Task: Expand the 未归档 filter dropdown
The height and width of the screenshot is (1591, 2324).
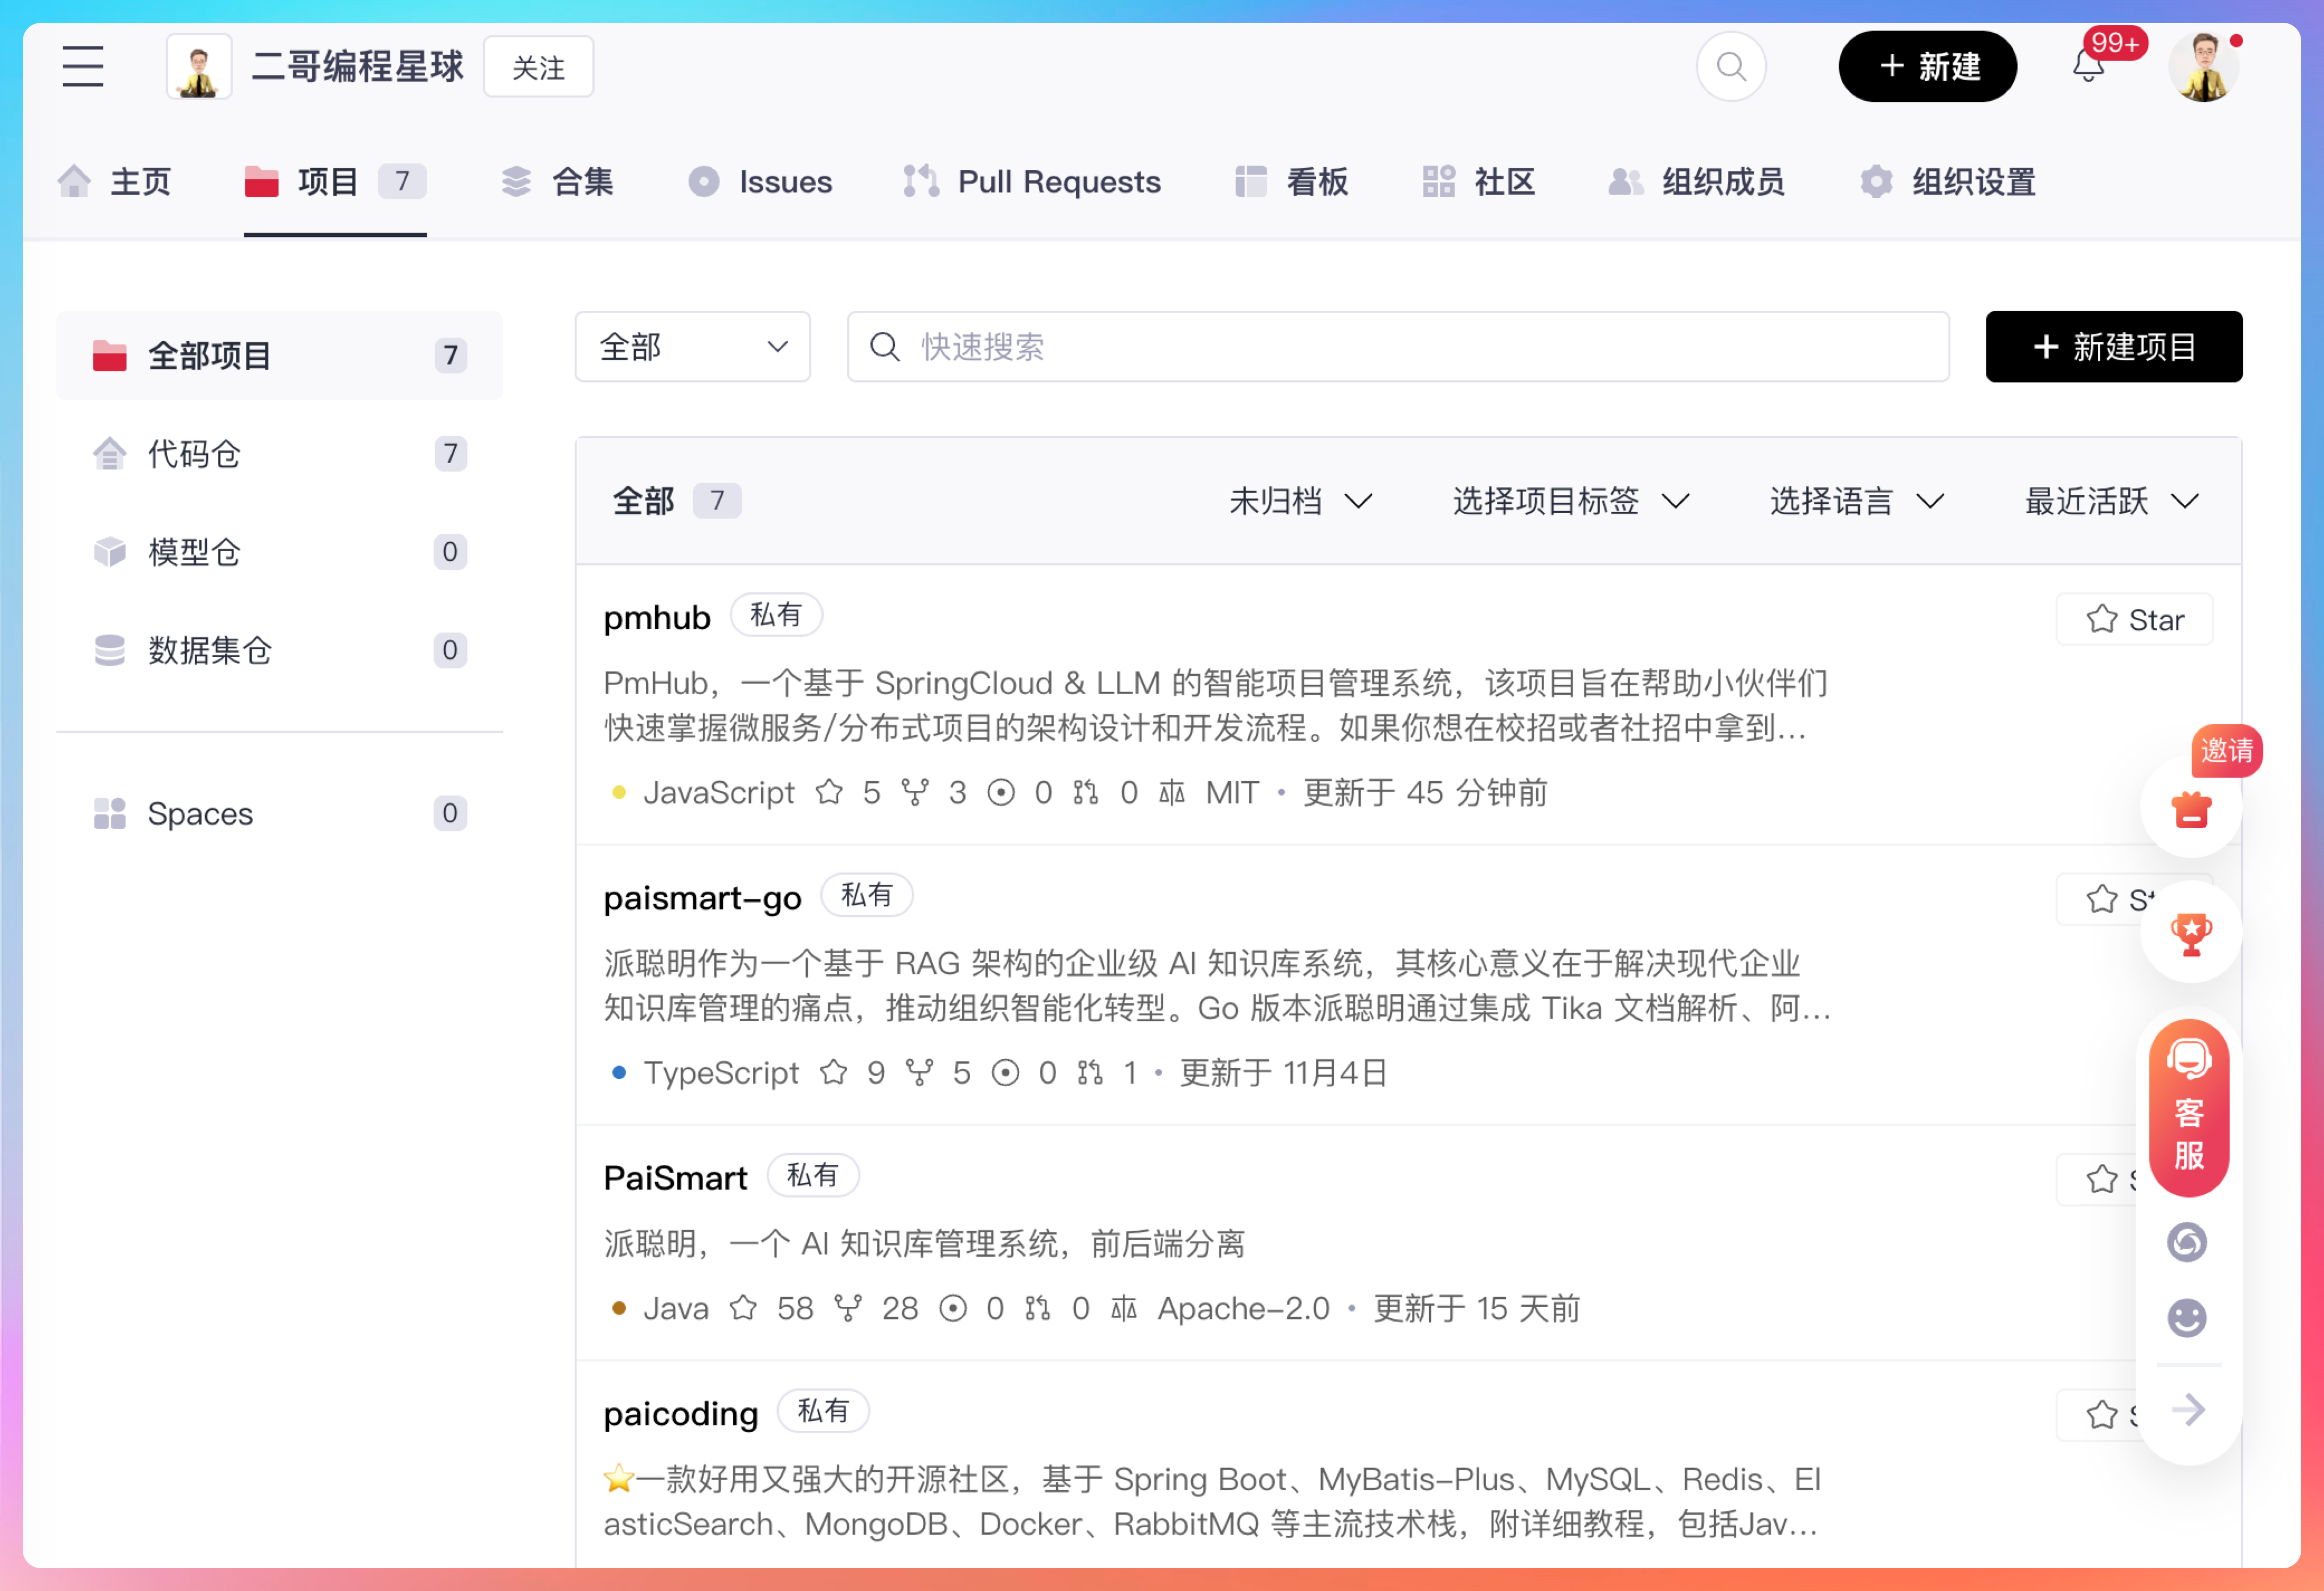Action: (1300, 501)
